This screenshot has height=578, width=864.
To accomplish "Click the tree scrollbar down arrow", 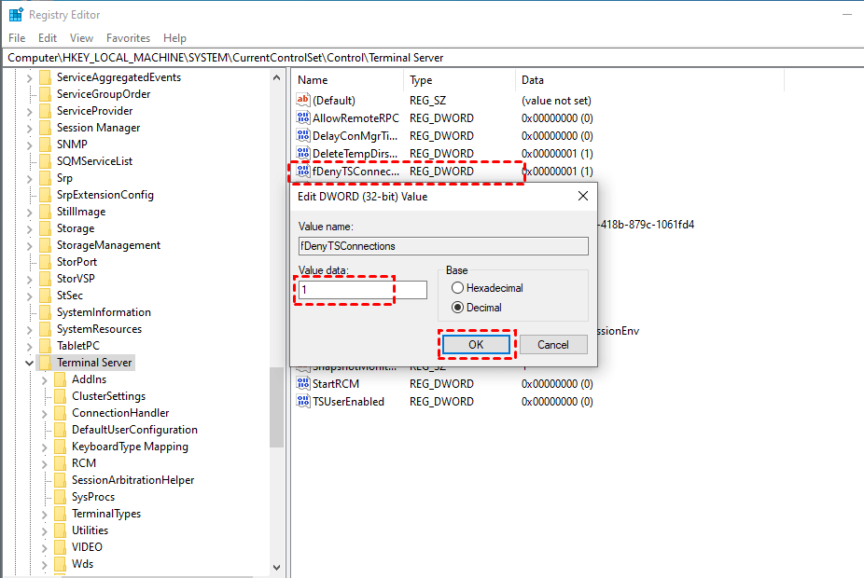I will point(277,568).
